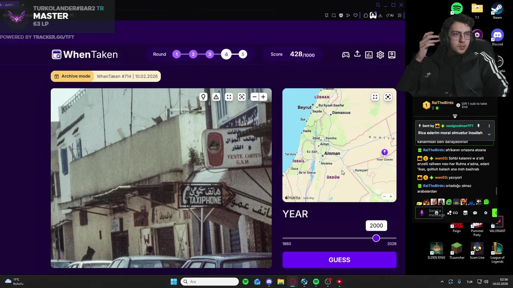The image size is (513, 288).
Task: Click the year slider handle at 2000
Action: [376, 238]
